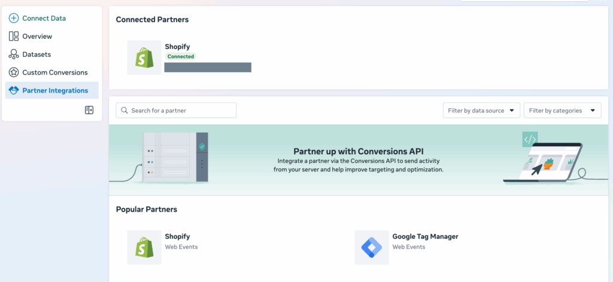The height and width of the screenshot is (282, 613).
Task: Click Web Events under Google Tag Manager
Action: tap(409, 247)
